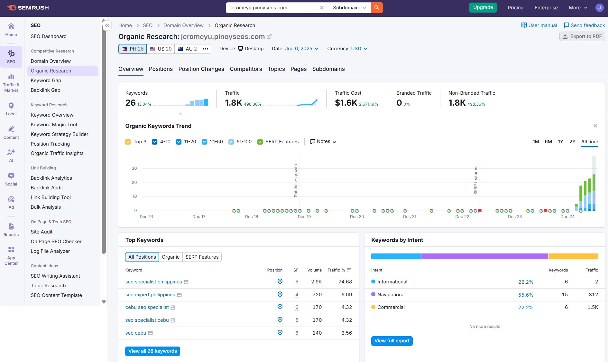Click the red flag note on Dec 22

480,210
